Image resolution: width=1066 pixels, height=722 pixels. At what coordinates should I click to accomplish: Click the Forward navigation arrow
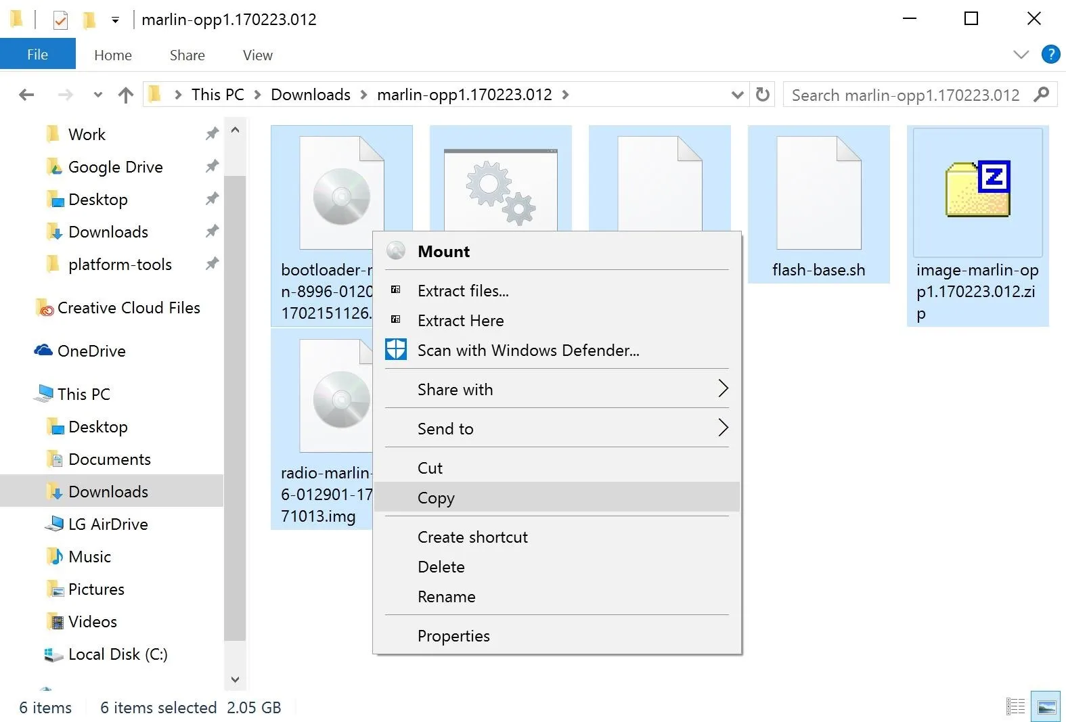[x=65, y=95]
